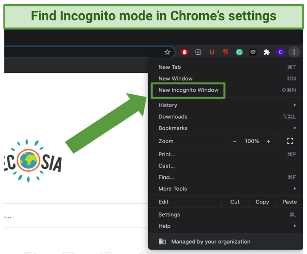Viewport: 307px width, 254px height.
Task: Open the pen-on-page extension icon
Action: pyautogui.click(x=198, y=52)
